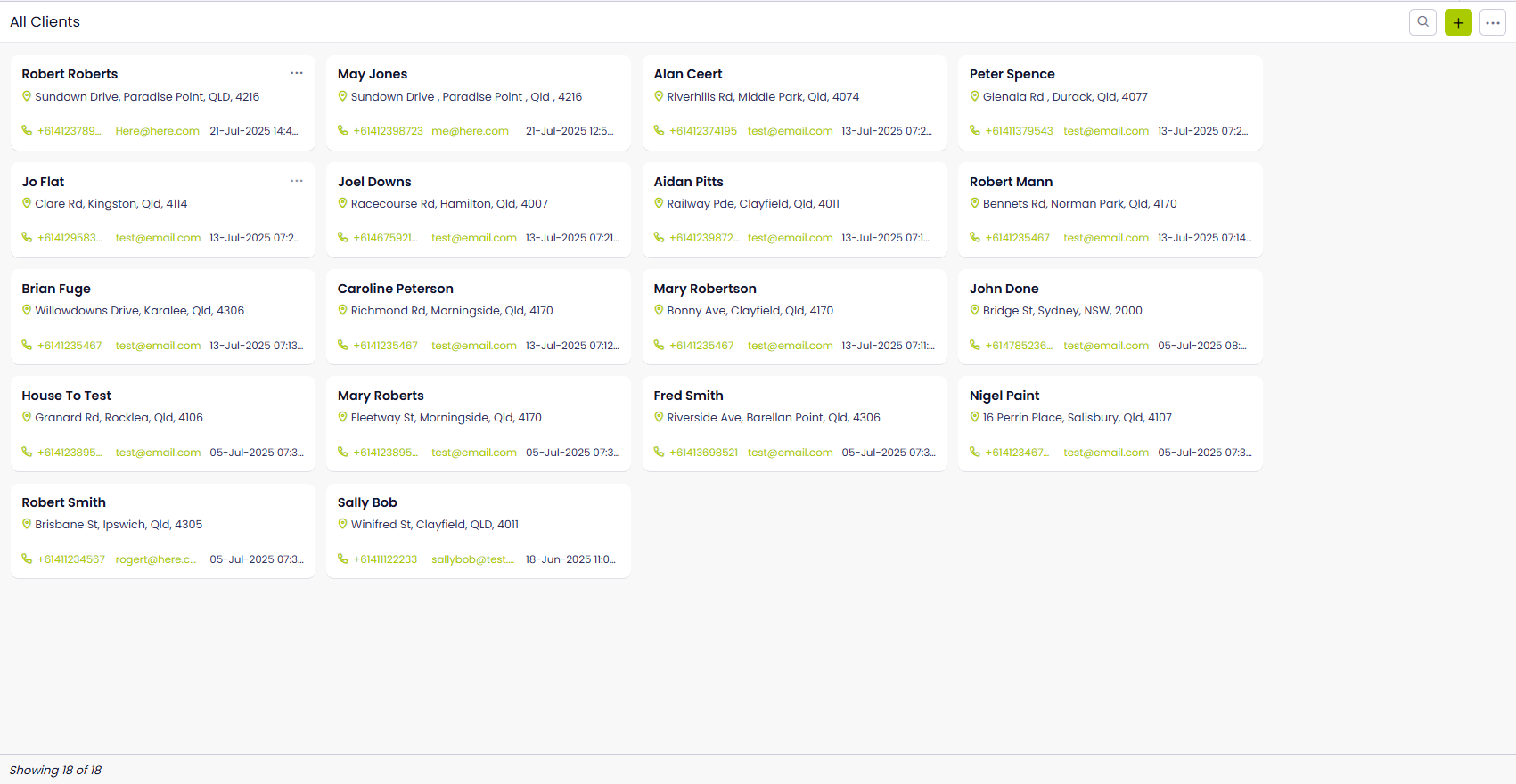
Task: Select address Clare Rd, Kingston, Qld, 4114
Action: [111, 204]
